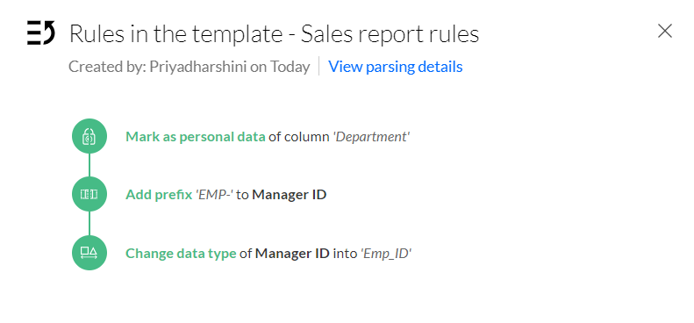Click the rules template logo icon
694x323 pixels.
[x=40, y=32]
